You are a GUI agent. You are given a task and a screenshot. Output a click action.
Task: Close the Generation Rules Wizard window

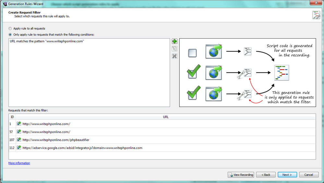point(314,4)
